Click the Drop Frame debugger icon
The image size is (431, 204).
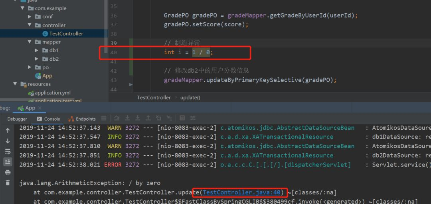coord(158,118)
